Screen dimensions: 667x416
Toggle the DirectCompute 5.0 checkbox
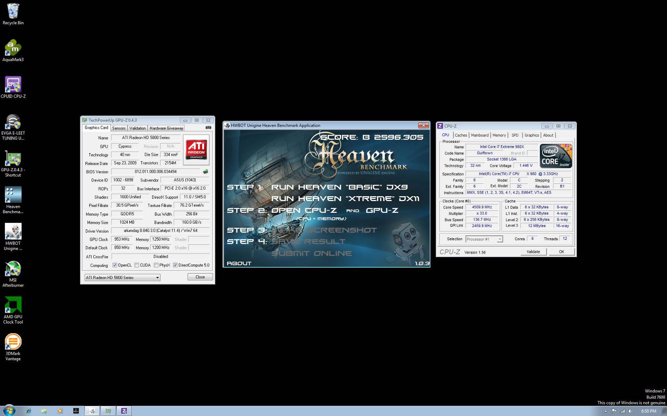(175, 265)
